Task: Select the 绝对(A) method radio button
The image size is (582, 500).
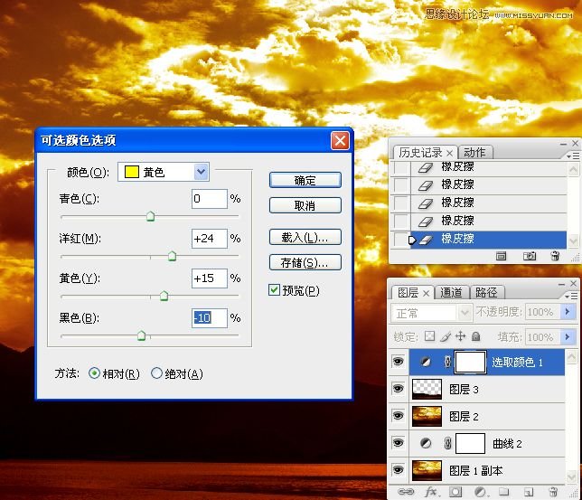Action: (156, 373)
